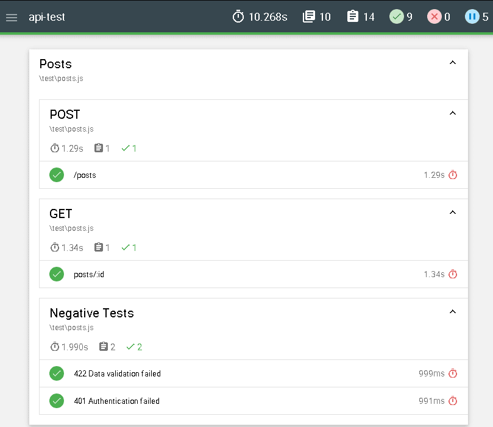Click the Negative Tests heading
This screenshot has width=493, height=427.
coord(92,313)
